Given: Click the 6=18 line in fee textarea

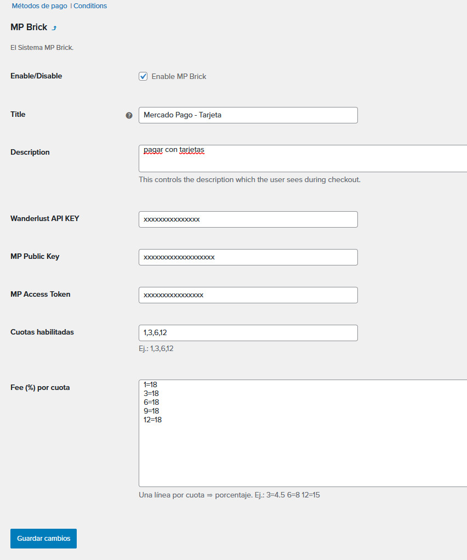Looking at the screenshot, I should pos(151,402).
